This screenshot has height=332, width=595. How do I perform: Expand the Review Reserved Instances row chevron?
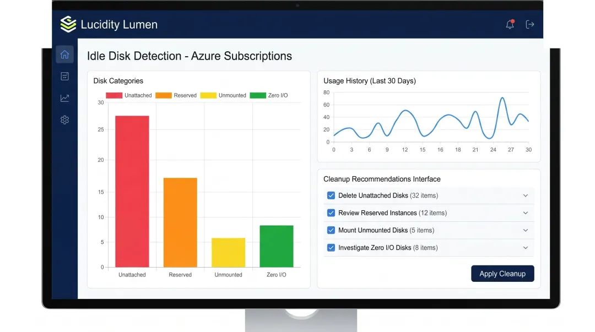(x=526, y=213)
